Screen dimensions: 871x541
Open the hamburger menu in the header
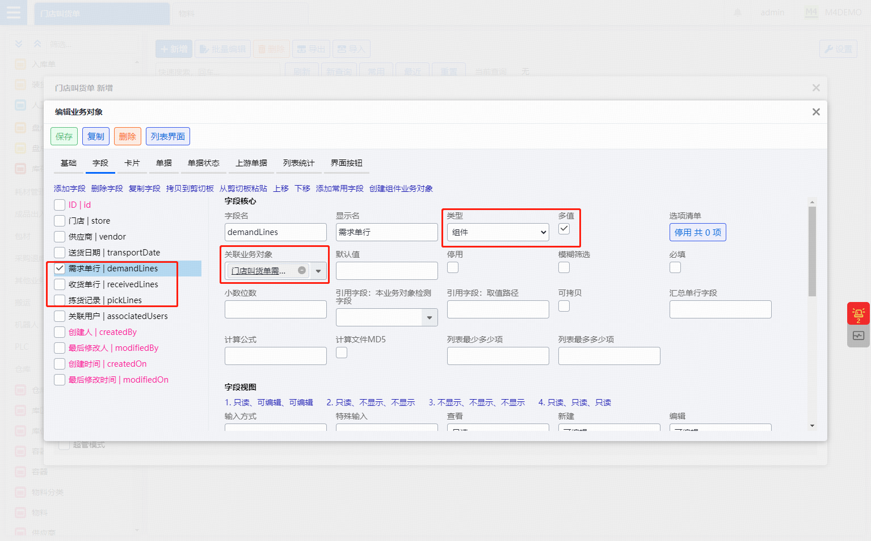[13, 12]
